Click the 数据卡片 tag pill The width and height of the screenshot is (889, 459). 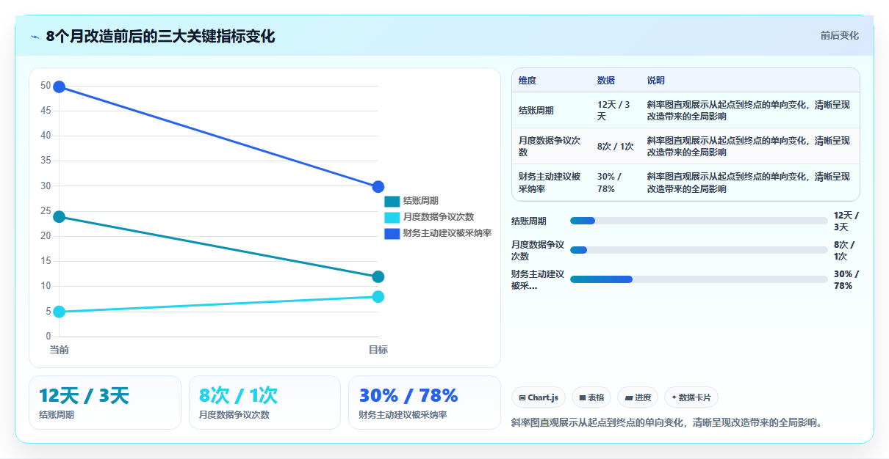coord(691,397)
